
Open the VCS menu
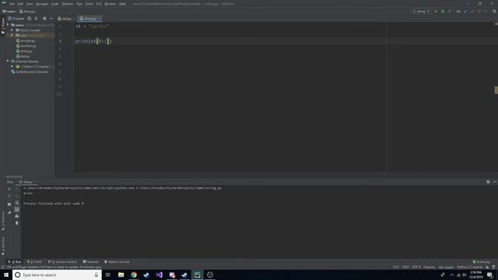click(x=99, y=4)
